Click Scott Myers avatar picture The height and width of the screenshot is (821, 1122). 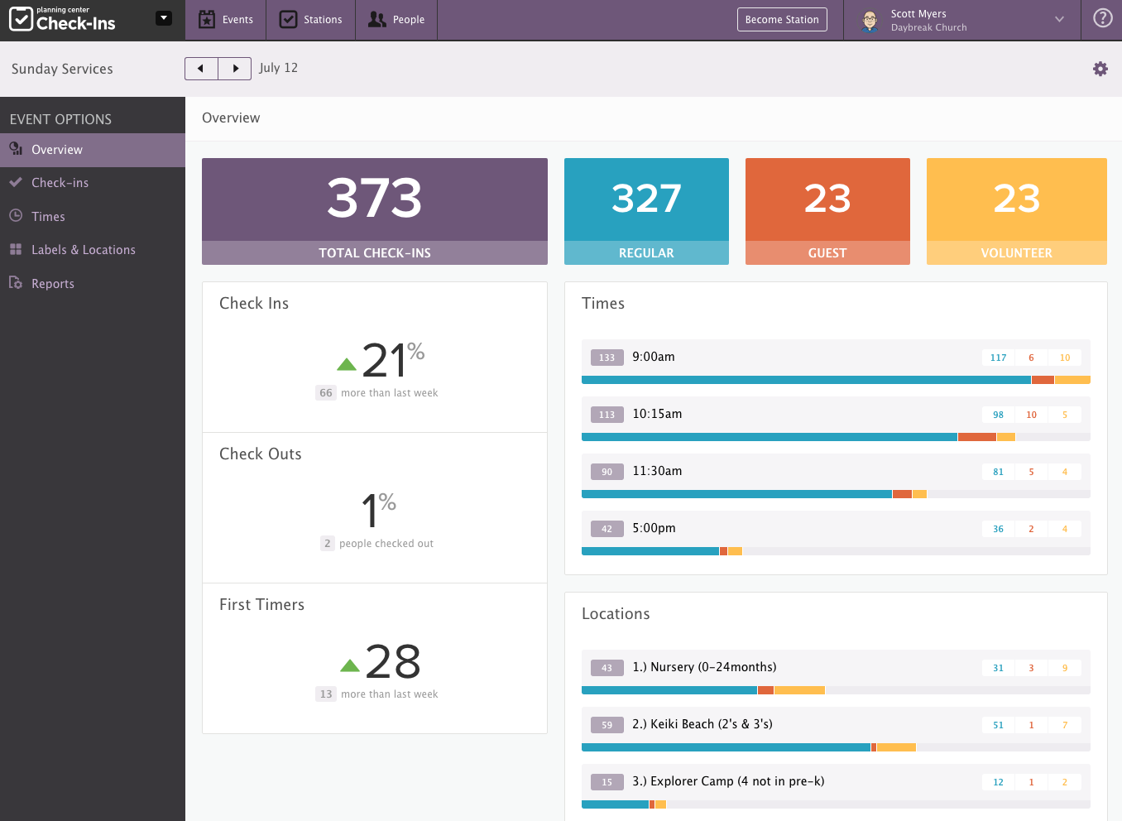(x=870, y=21)
